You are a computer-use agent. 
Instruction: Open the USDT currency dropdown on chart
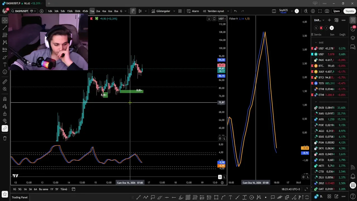click(x=222, y=19)
